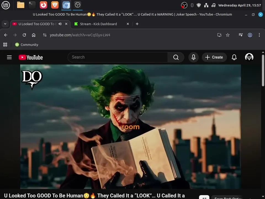
Task: Open the Brave browser launcher
Action: coord(55,5)
